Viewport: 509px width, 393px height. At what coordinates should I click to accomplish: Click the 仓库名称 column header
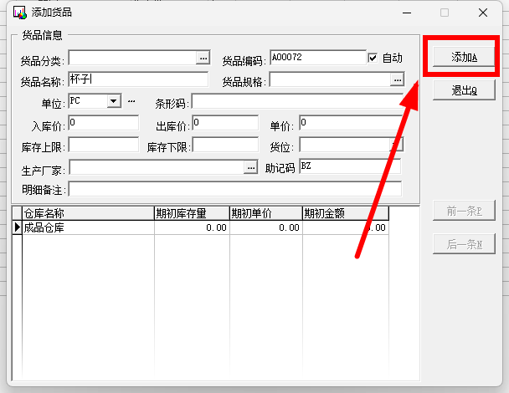[88, 213]
